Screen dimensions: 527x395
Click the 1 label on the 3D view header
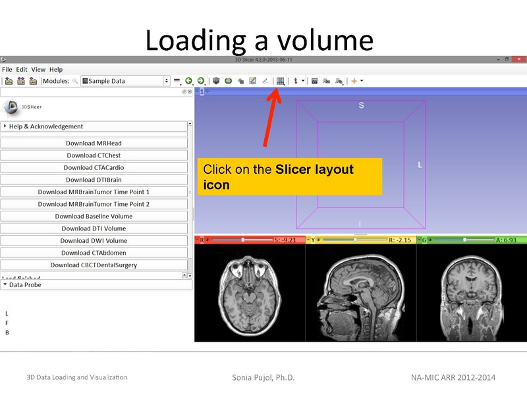tap(202, 92)
